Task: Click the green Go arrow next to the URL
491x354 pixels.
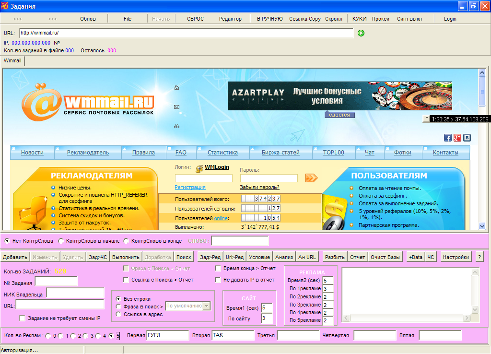Action: pos(361,33)
